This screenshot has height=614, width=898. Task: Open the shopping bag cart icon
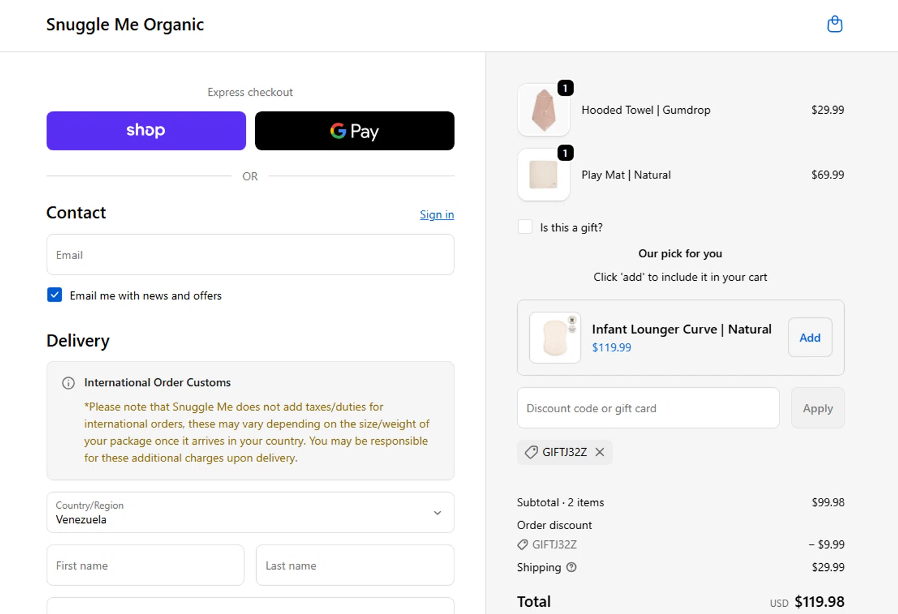(835, 25)
